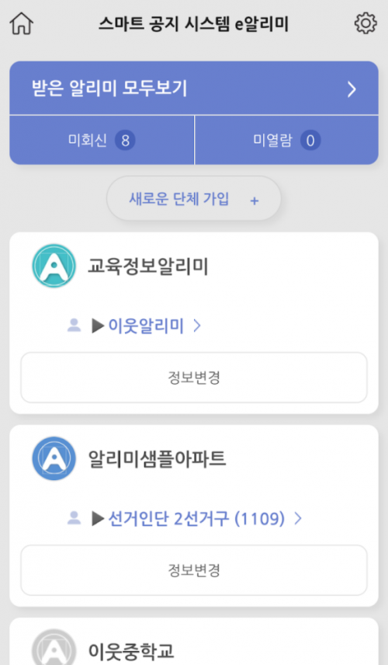This screenshot has width=388, height=665.
Task: Tap the 미회신 count badge 8
Action: pos(125,141)
